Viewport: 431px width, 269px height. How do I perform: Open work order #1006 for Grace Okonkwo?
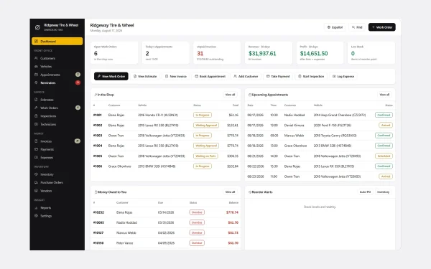pos(165,166)
